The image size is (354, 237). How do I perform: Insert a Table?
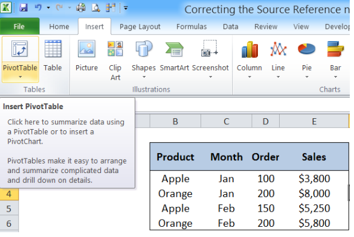tap(53, 55)
